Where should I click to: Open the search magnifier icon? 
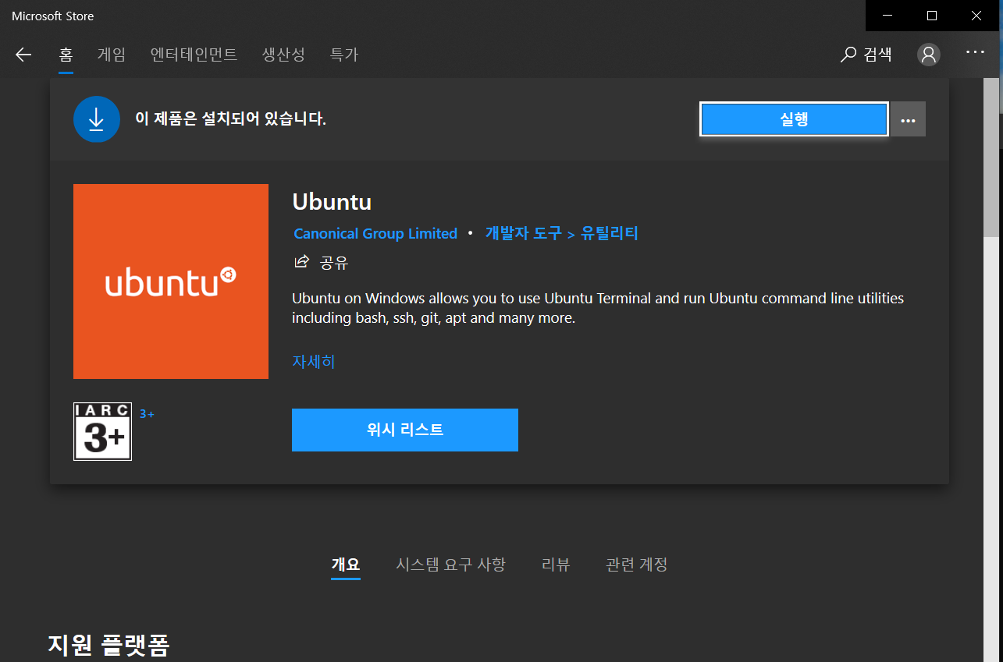click(848, 55)
